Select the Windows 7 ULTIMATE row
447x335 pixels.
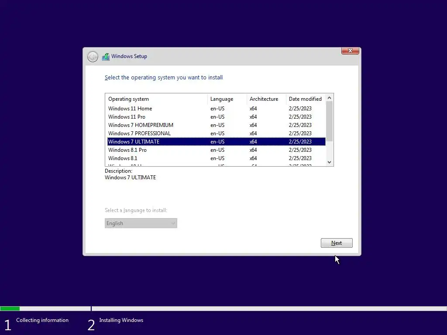pos(217,142)
